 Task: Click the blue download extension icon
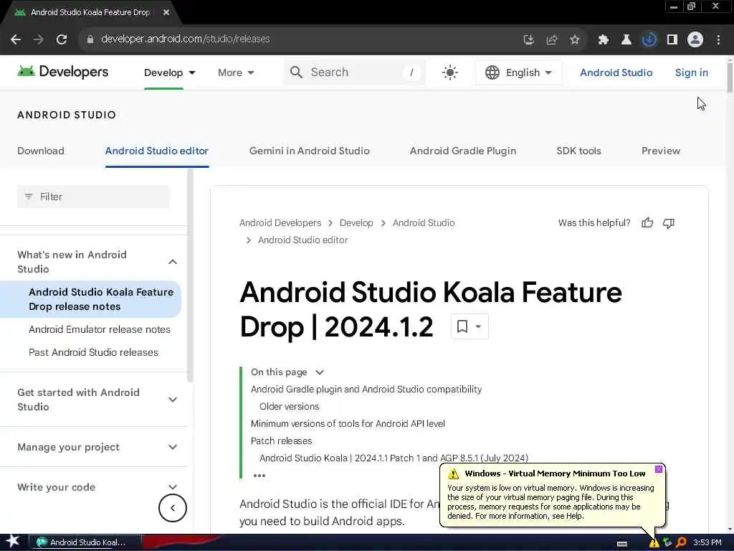coord(649,40)
